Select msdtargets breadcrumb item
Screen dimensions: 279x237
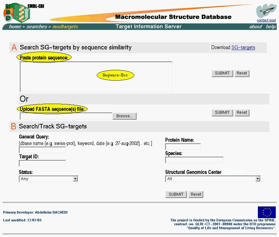[x=65, y=27]
